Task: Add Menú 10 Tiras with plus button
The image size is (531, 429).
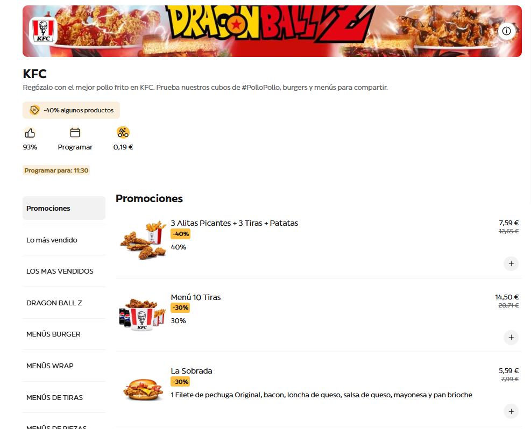Action: 511,337
